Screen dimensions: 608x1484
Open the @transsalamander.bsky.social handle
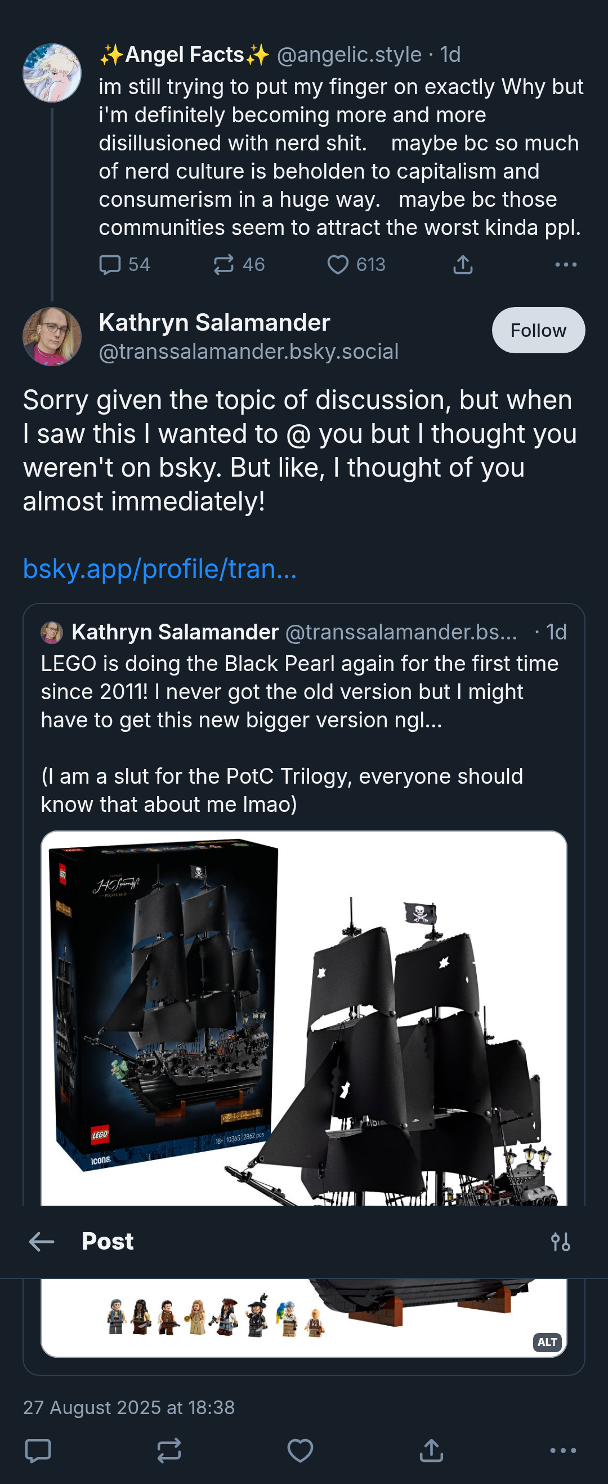click(249, 352)
